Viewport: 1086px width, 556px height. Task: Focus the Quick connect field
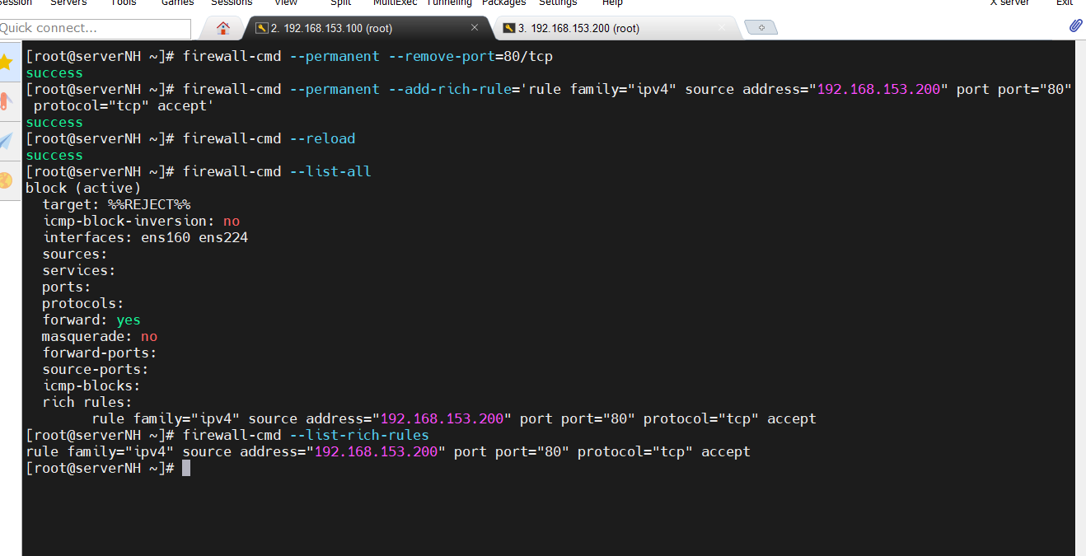[x=95, y=28]
